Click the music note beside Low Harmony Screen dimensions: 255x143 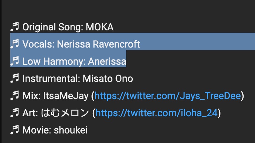click(x=14, y=61)
